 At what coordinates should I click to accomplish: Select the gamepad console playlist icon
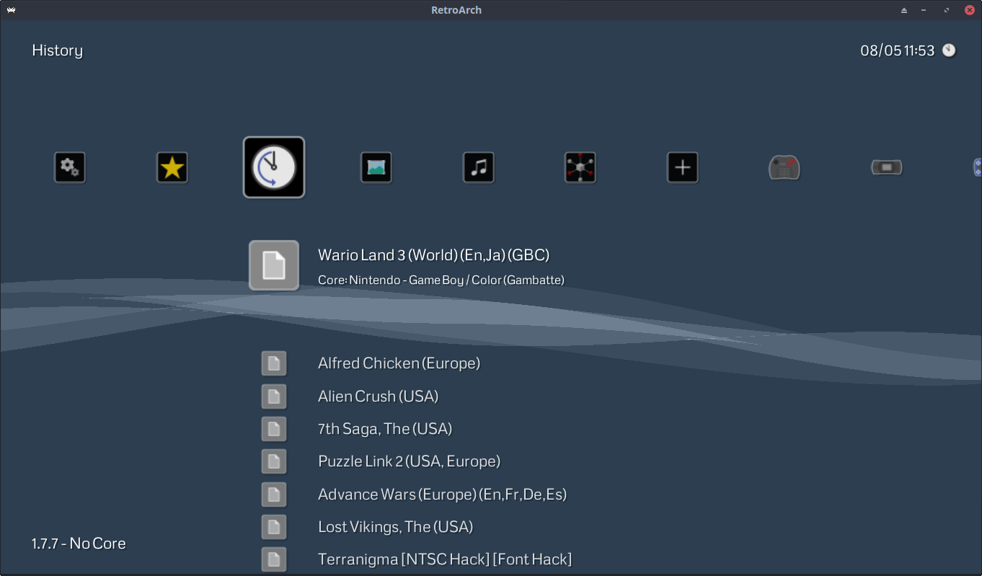pos(784,168)
